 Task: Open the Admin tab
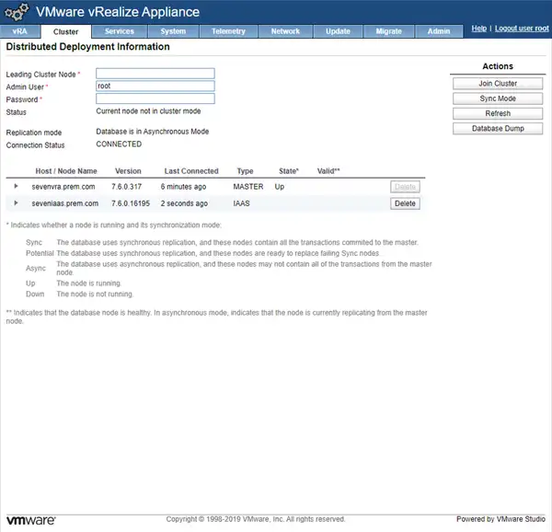(x=439, y=31)
